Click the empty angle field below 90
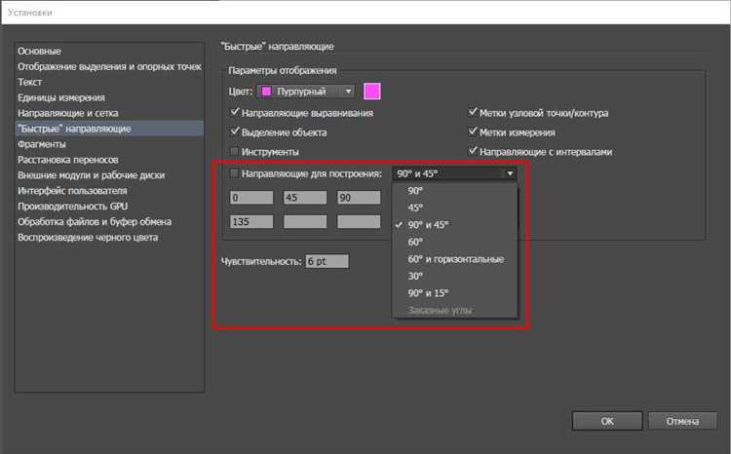Screen dimensions: 731x454 [x=359, y=221]
